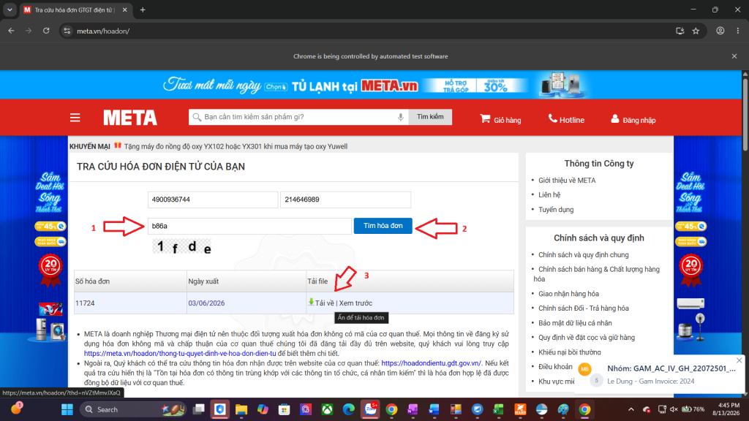Click the Số hóa đơn column header

[130, 281]
